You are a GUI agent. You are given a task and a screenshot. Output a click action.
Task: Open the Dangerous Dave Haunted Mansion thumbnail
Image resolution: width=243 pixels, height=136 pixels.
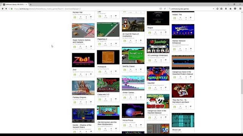click(158, 101)
